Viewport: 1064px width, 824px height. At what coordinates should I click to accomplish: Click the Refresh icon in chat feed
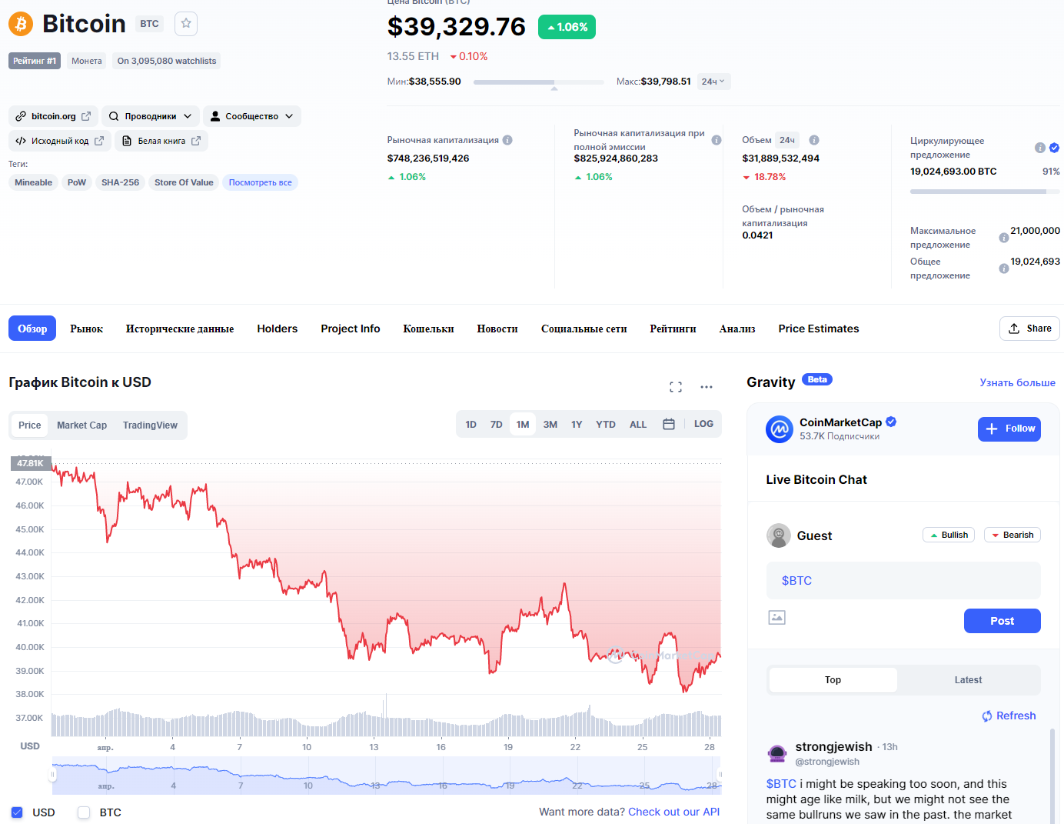987,716
